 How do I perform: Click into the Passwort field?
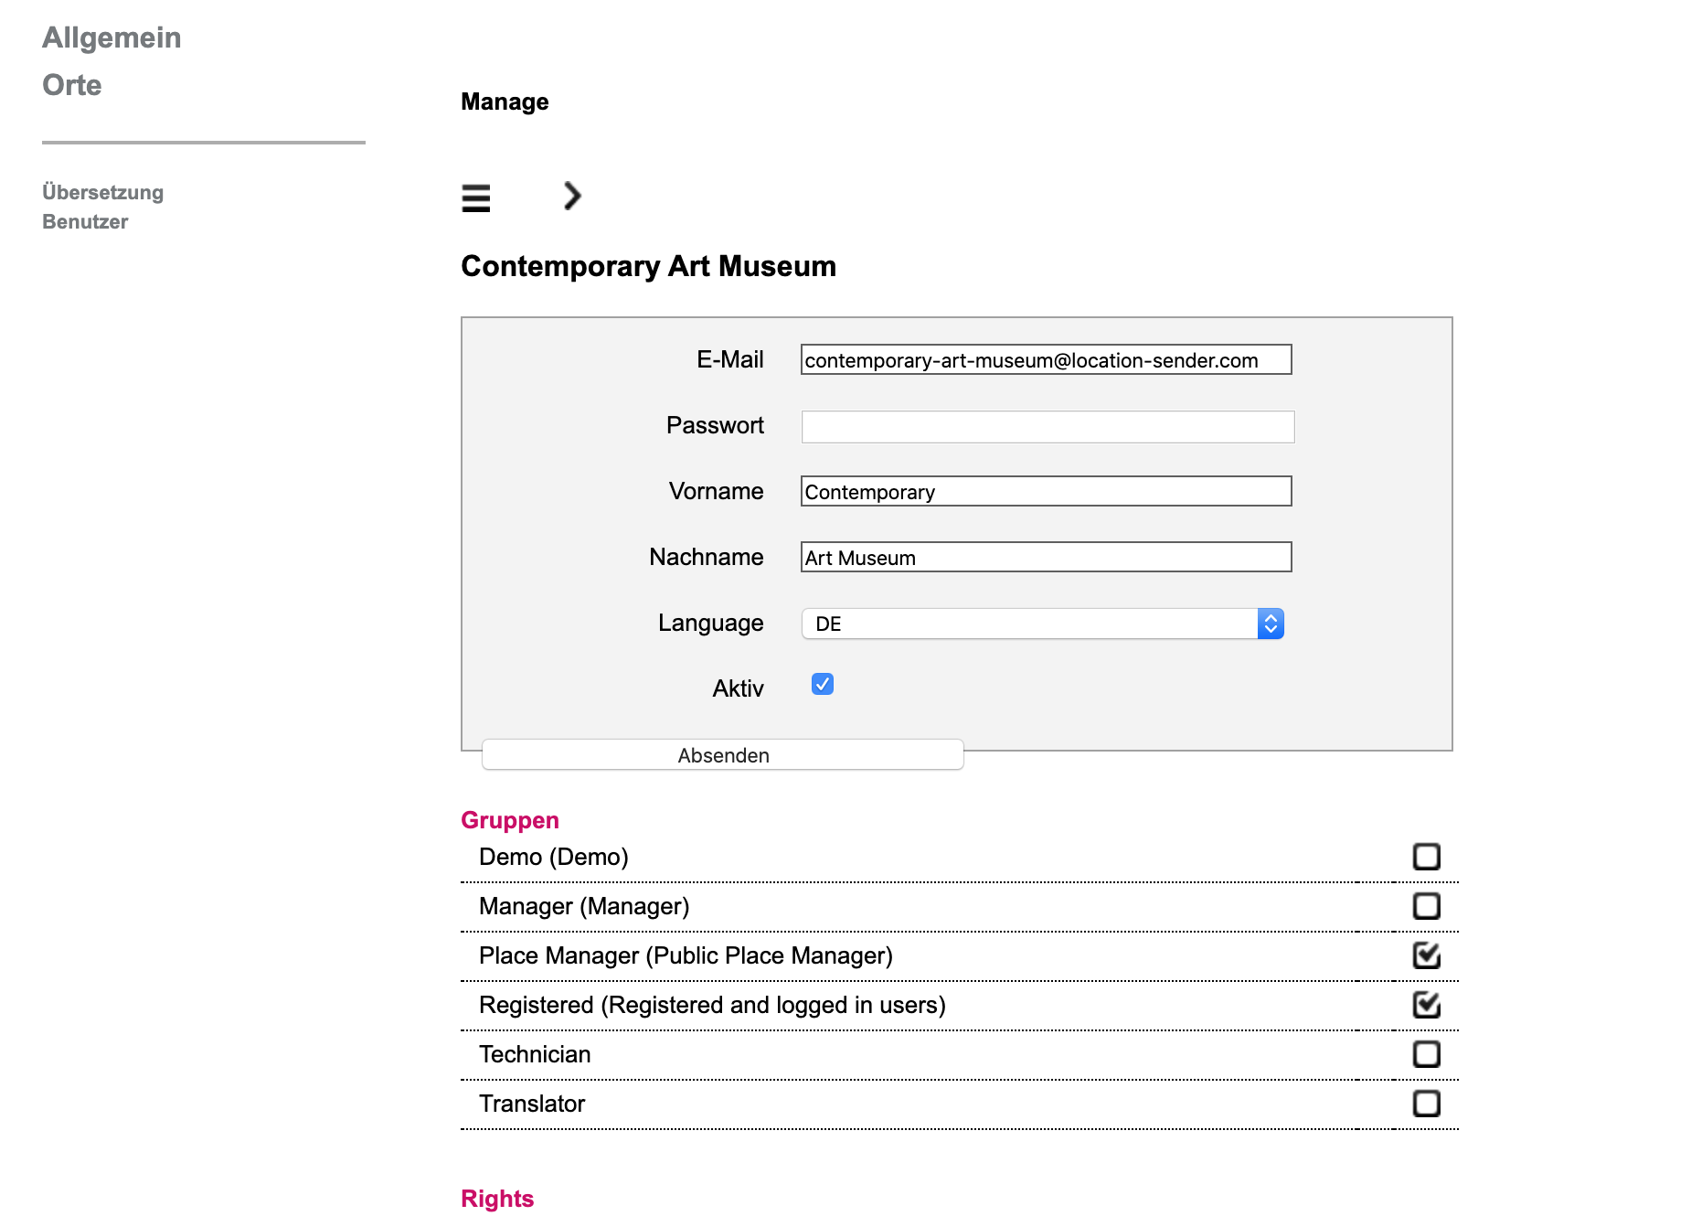pos(1048,426)
